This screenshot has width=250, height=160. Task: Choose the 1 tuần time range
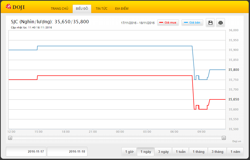point(180,152)
